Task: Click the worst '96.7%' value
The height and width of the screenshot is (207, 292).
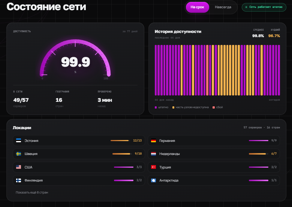Action: click(x=274, y=36)
